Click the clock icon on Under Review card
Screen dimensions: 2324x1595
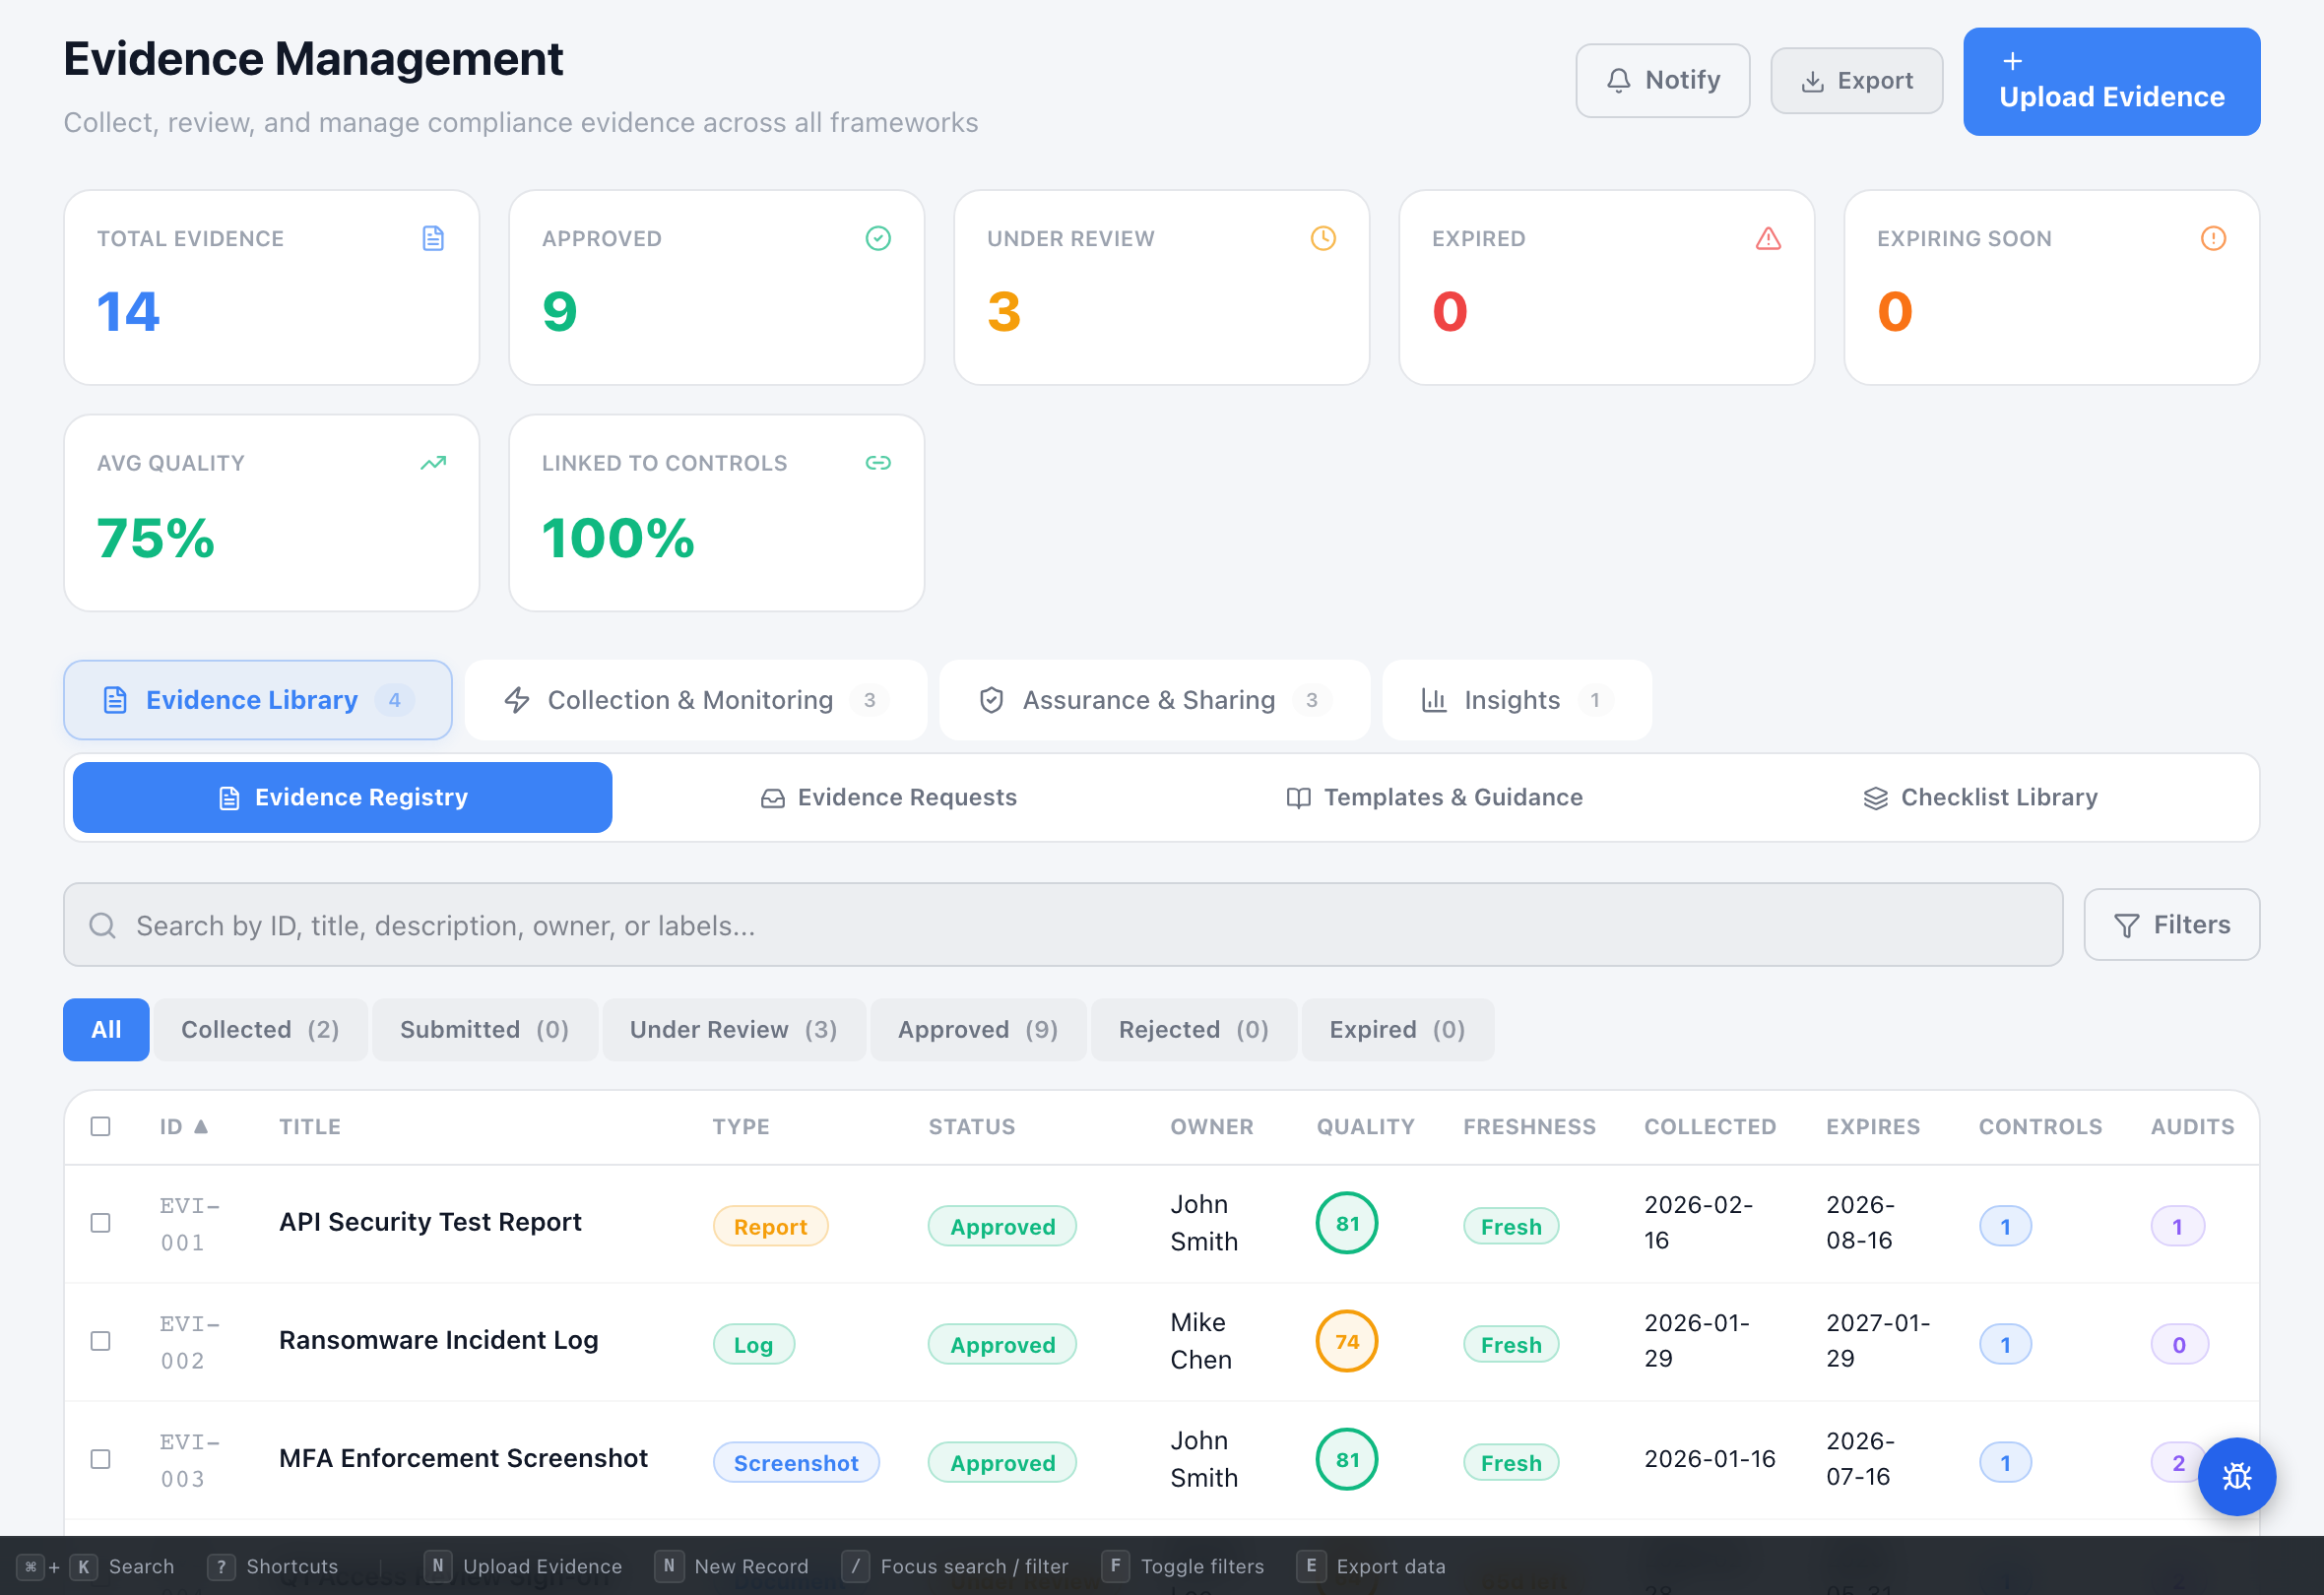[x=1323, y=238]
